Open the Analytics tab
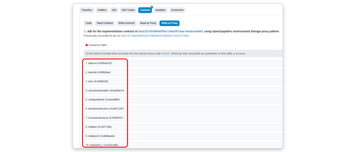The width and height of the screenshot is (356, 152). [x=161, y=10]
